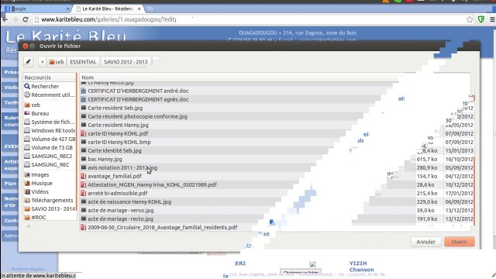Open Récemment utilisés shortcut
496x279 pixels.
[x=50, y=95]
